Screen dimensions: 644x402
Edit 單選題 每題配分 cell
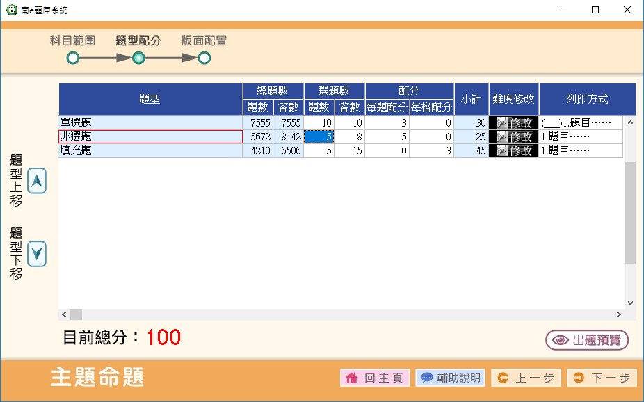[x=387, y=123]
